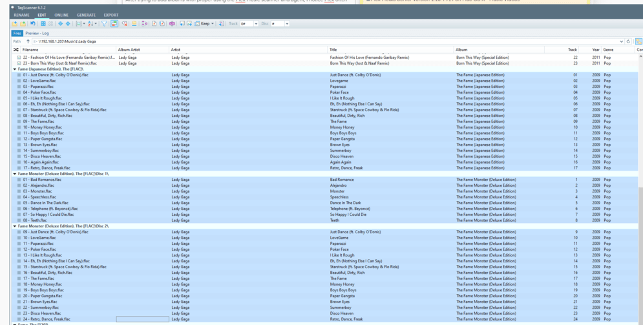Click the up arrow next to Path
Viewport: 643px width, 325px height.
click(28, 41)
